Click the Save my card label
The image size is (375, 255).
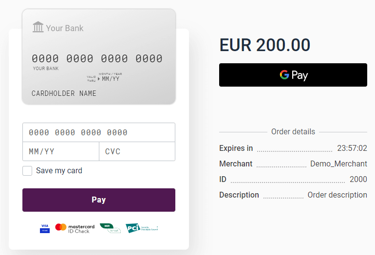tap(59, 171)
